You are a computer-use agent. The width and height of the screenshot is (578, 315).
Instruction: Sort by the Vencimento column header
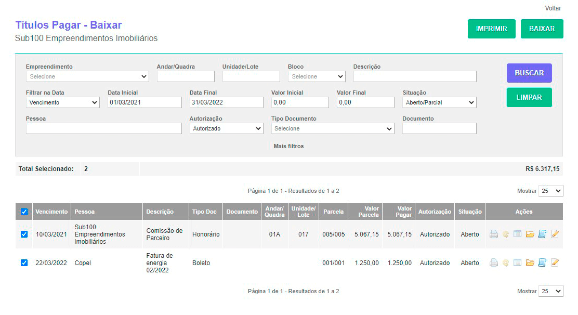pyautogui.click(x=51, y=212)
